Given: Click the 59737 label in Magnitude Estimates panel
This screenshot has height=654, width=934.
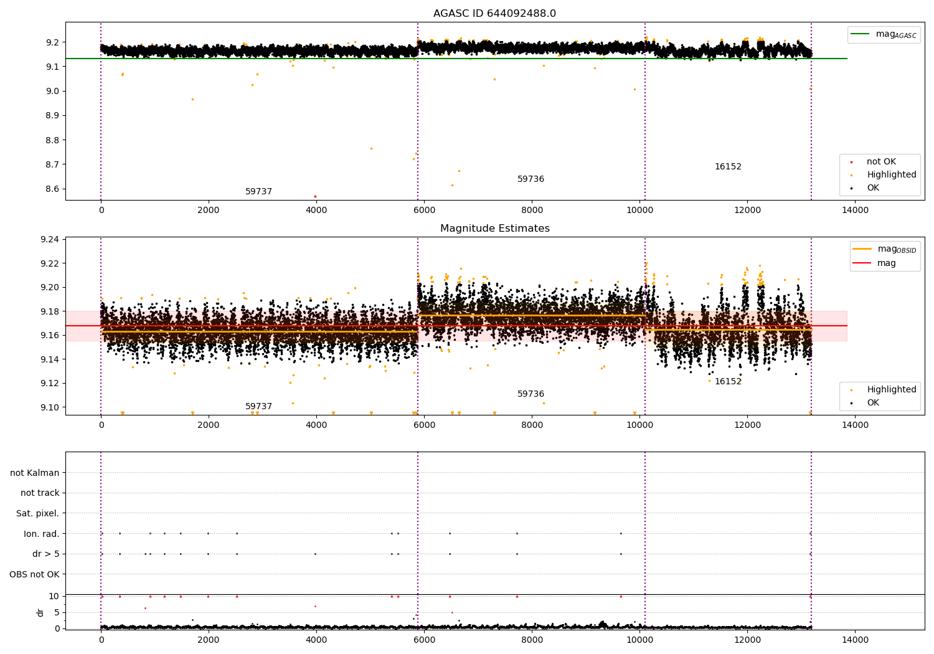Looking at the screenshot, I should click(x=258, y=407).
